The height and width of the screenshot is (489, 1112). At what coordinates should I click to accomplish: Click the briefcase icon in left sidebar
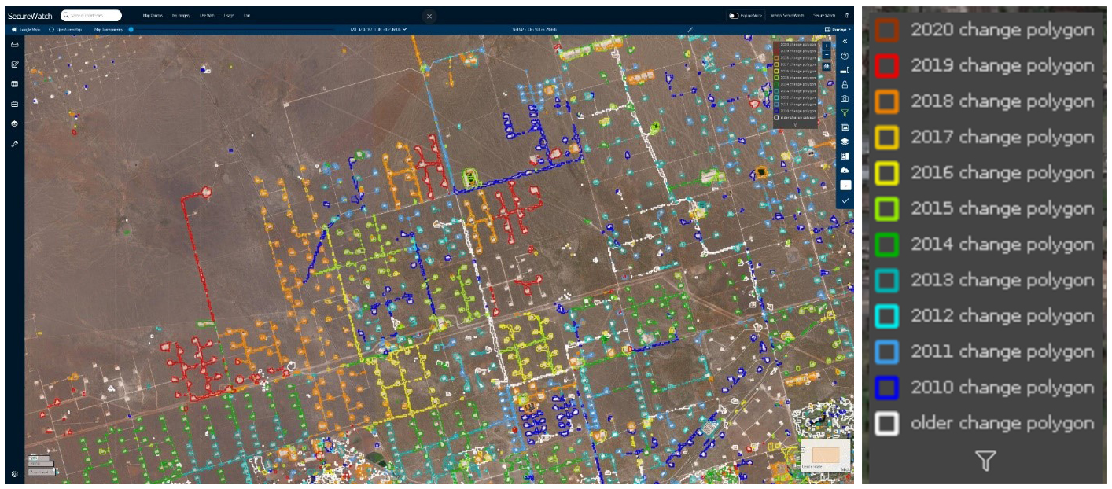14,104
